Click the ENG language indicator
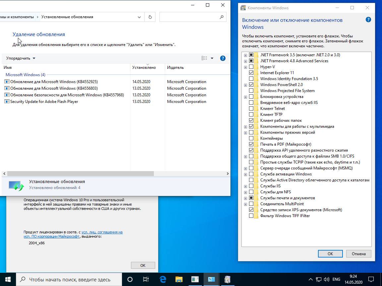The width and height of the screenshot is (382, 286). pos(336,279)
